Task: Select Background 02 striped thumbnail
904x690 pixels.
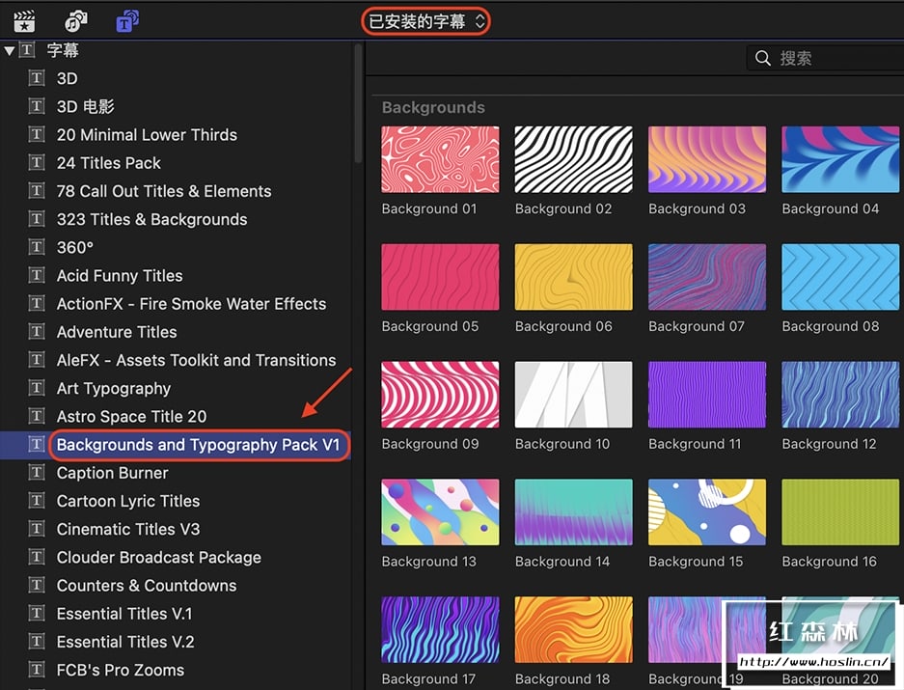Action: click(574, 160)
